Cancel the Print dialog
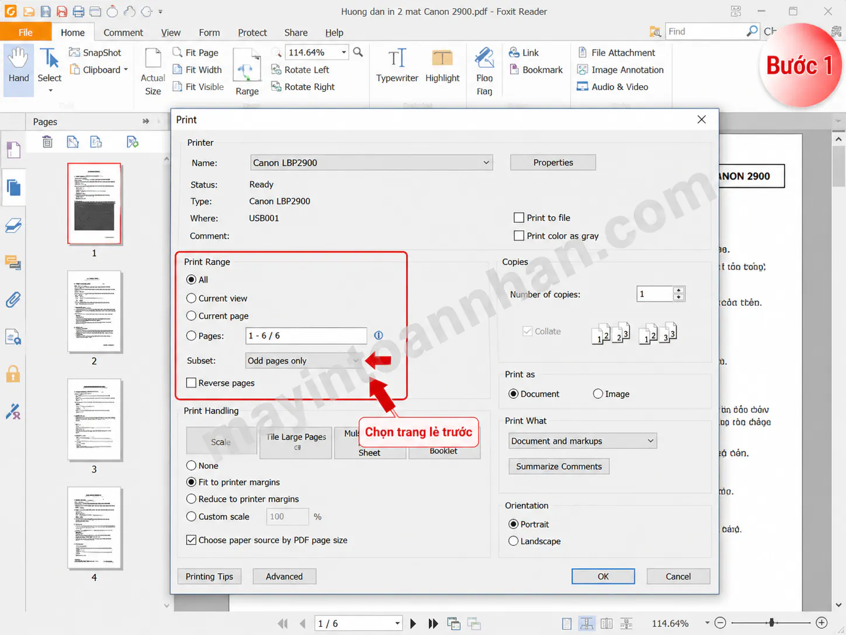Screen dimensions: 846x635 coord(678,577)
